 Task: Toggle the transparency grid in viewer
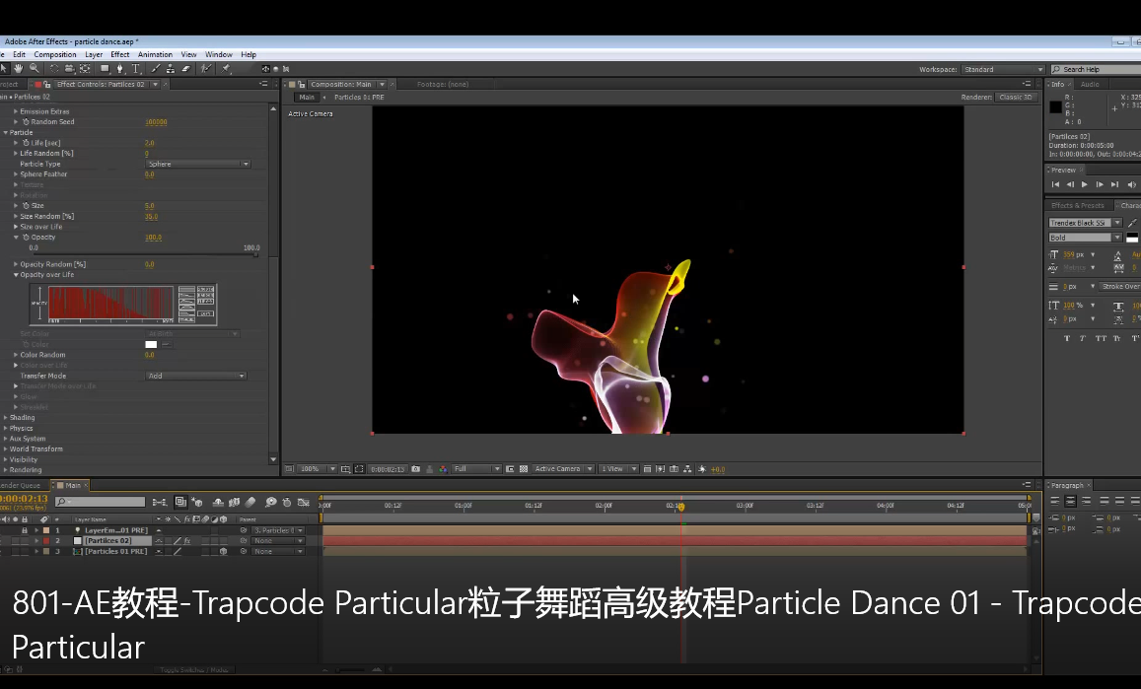(x=524, y=469)
